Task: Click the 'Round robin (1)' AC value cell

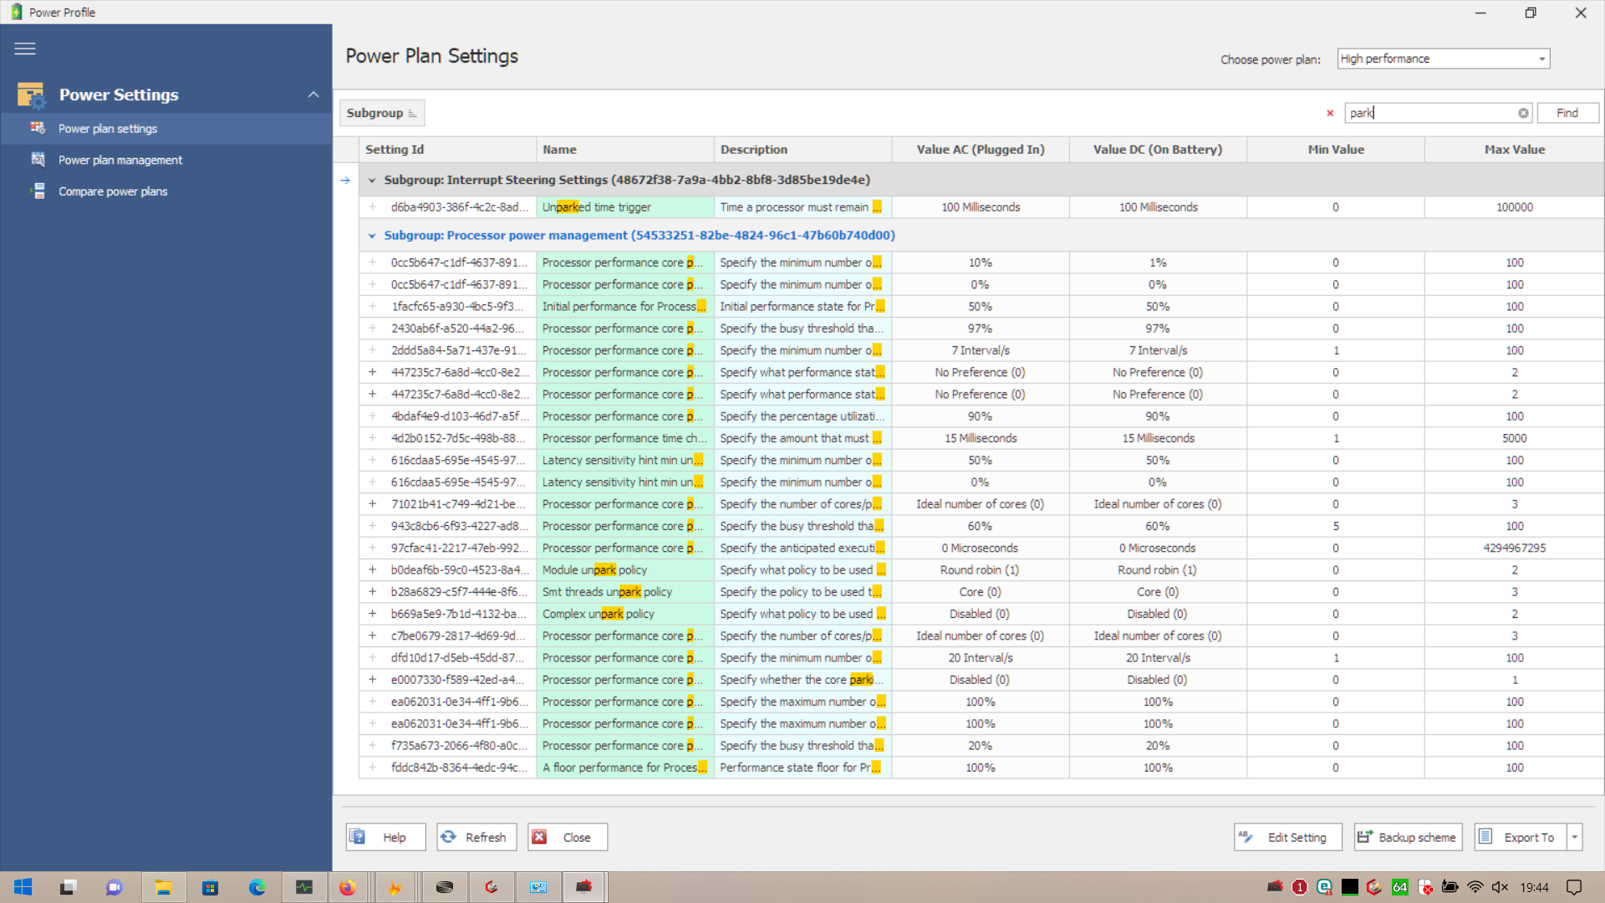Action: coord(980,569)
